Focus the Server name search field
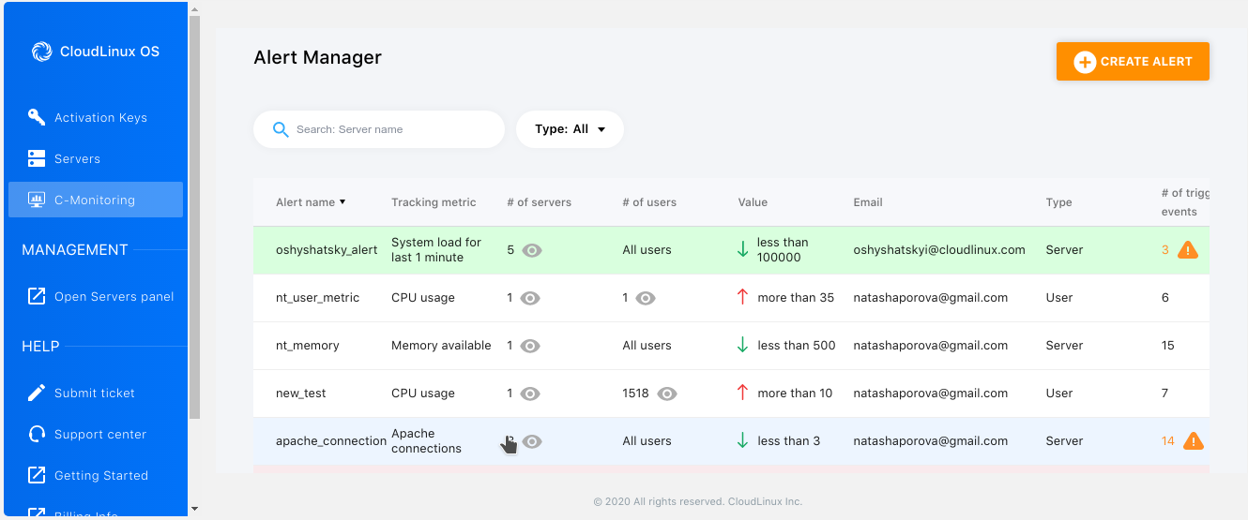This screenshot has width=1248, height=520. click(389, 129)
